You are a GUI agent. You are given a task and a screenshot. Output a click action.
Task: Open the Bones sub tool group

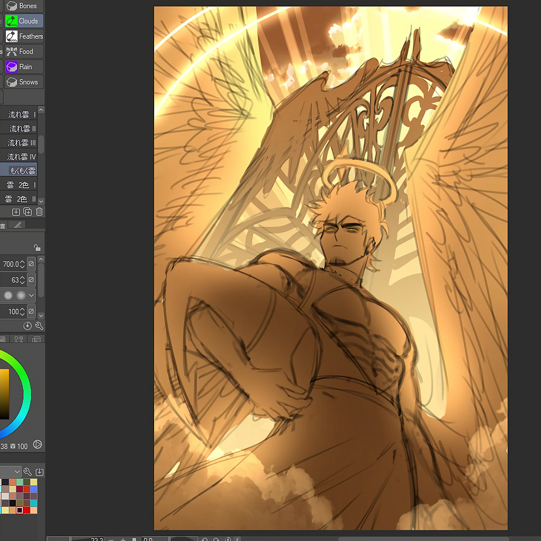click(x=23, y=6)
